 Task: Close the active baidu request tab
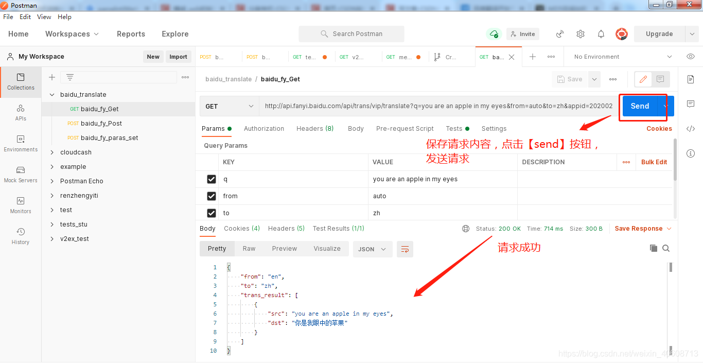[512, 57]
